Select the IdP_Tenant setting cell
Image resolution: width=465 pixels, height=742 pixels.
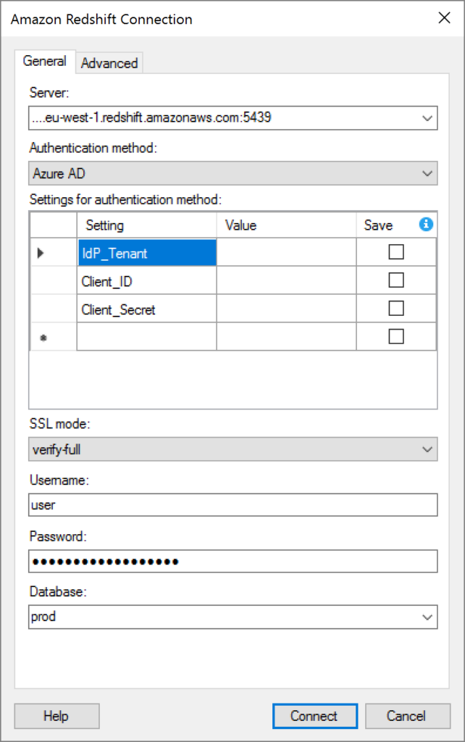[146, 252]
